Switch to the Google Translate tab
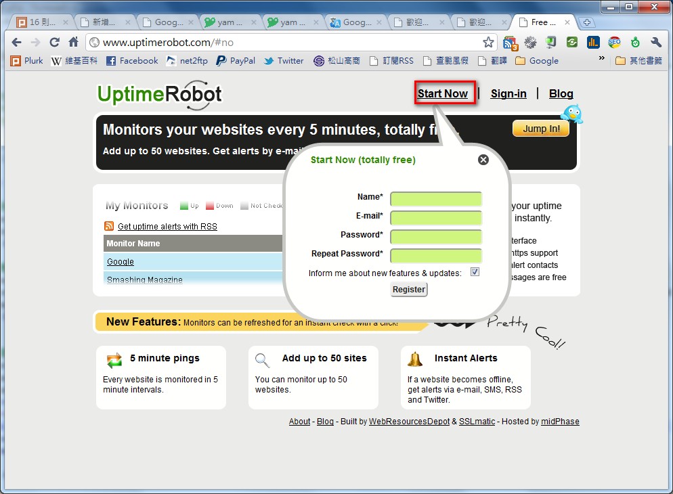The image size is (673, 494). tap(355, 22)
